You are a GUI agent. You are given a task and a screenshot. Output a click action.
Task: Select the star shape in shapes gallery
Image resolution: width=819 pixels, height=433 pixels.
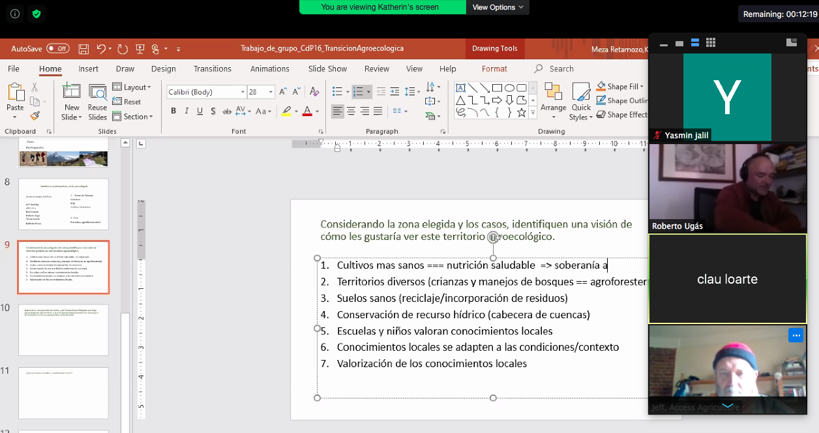(521, 112)
